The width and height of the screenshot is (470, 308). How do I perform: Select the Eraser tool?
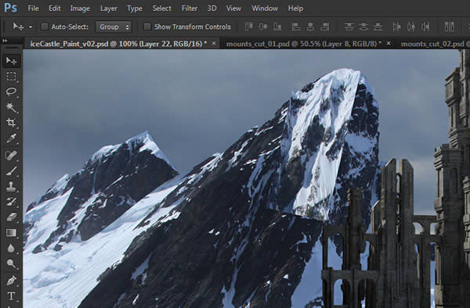12,217
